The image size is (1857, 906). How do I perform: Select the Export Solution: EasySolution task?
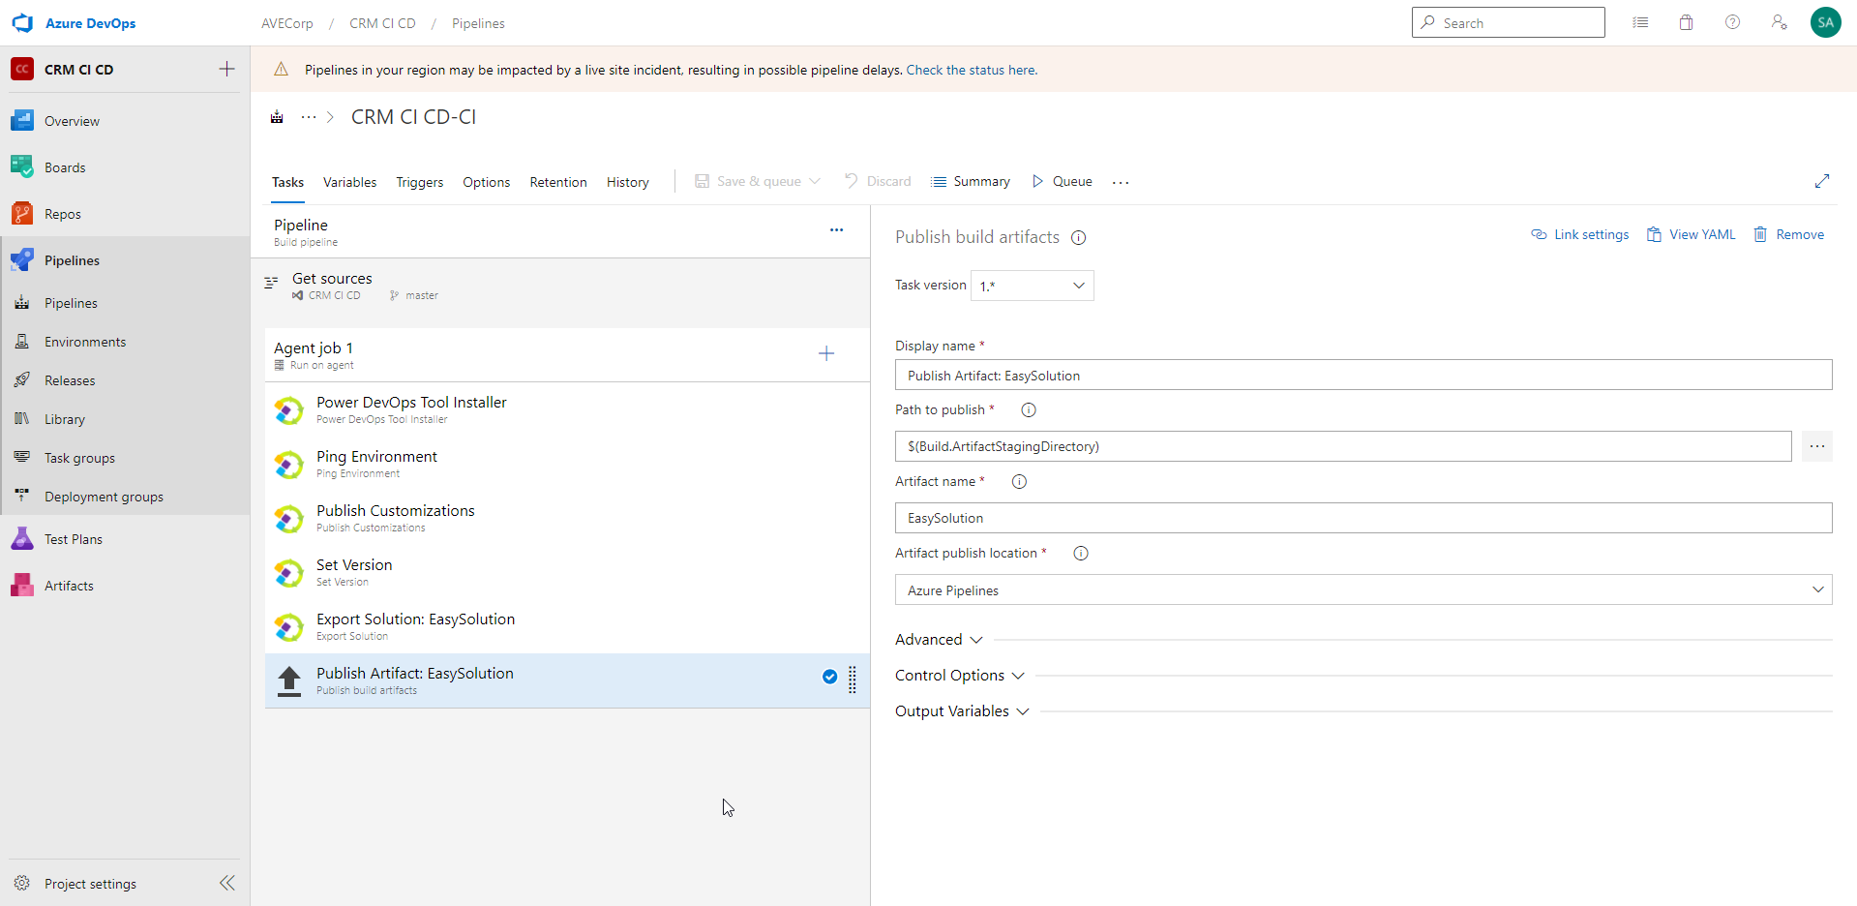pyautogui.click(x=567, y=626)
